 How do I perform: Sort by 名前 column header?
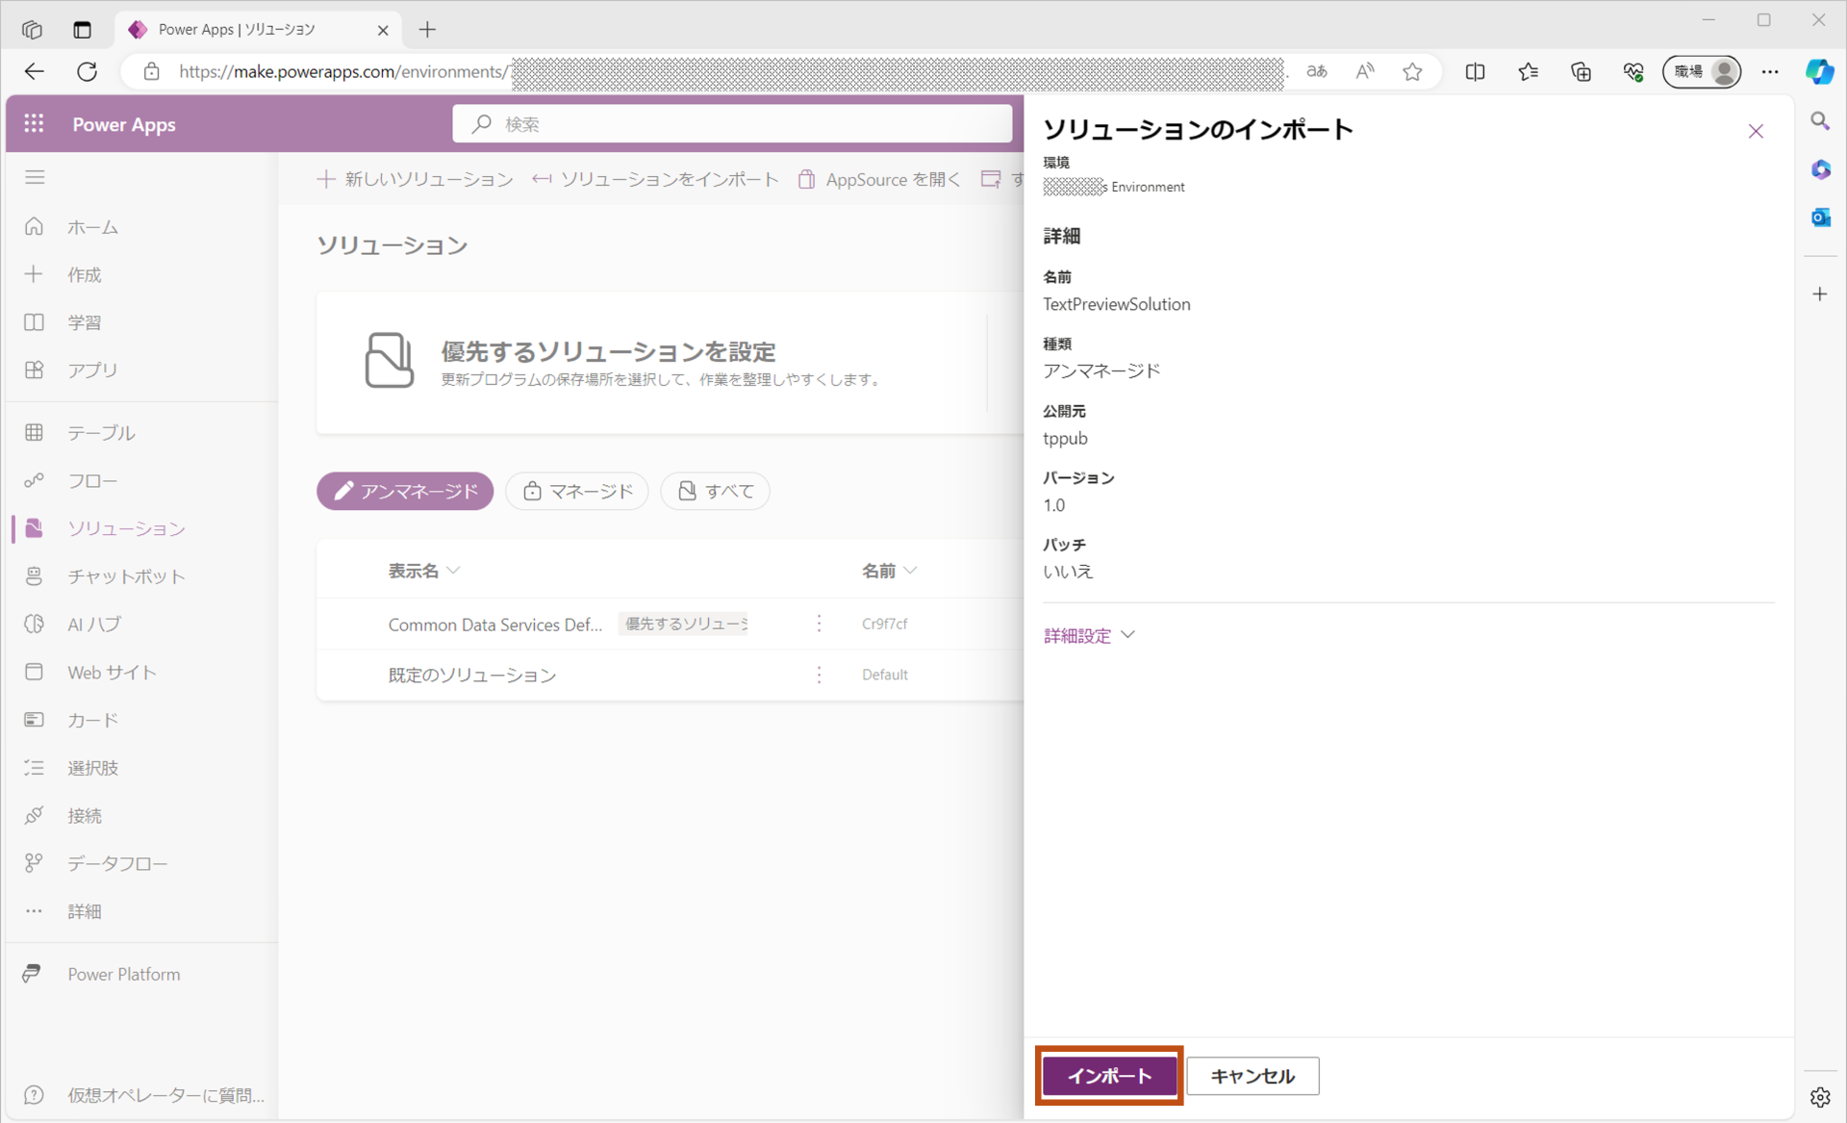point(889,571)
